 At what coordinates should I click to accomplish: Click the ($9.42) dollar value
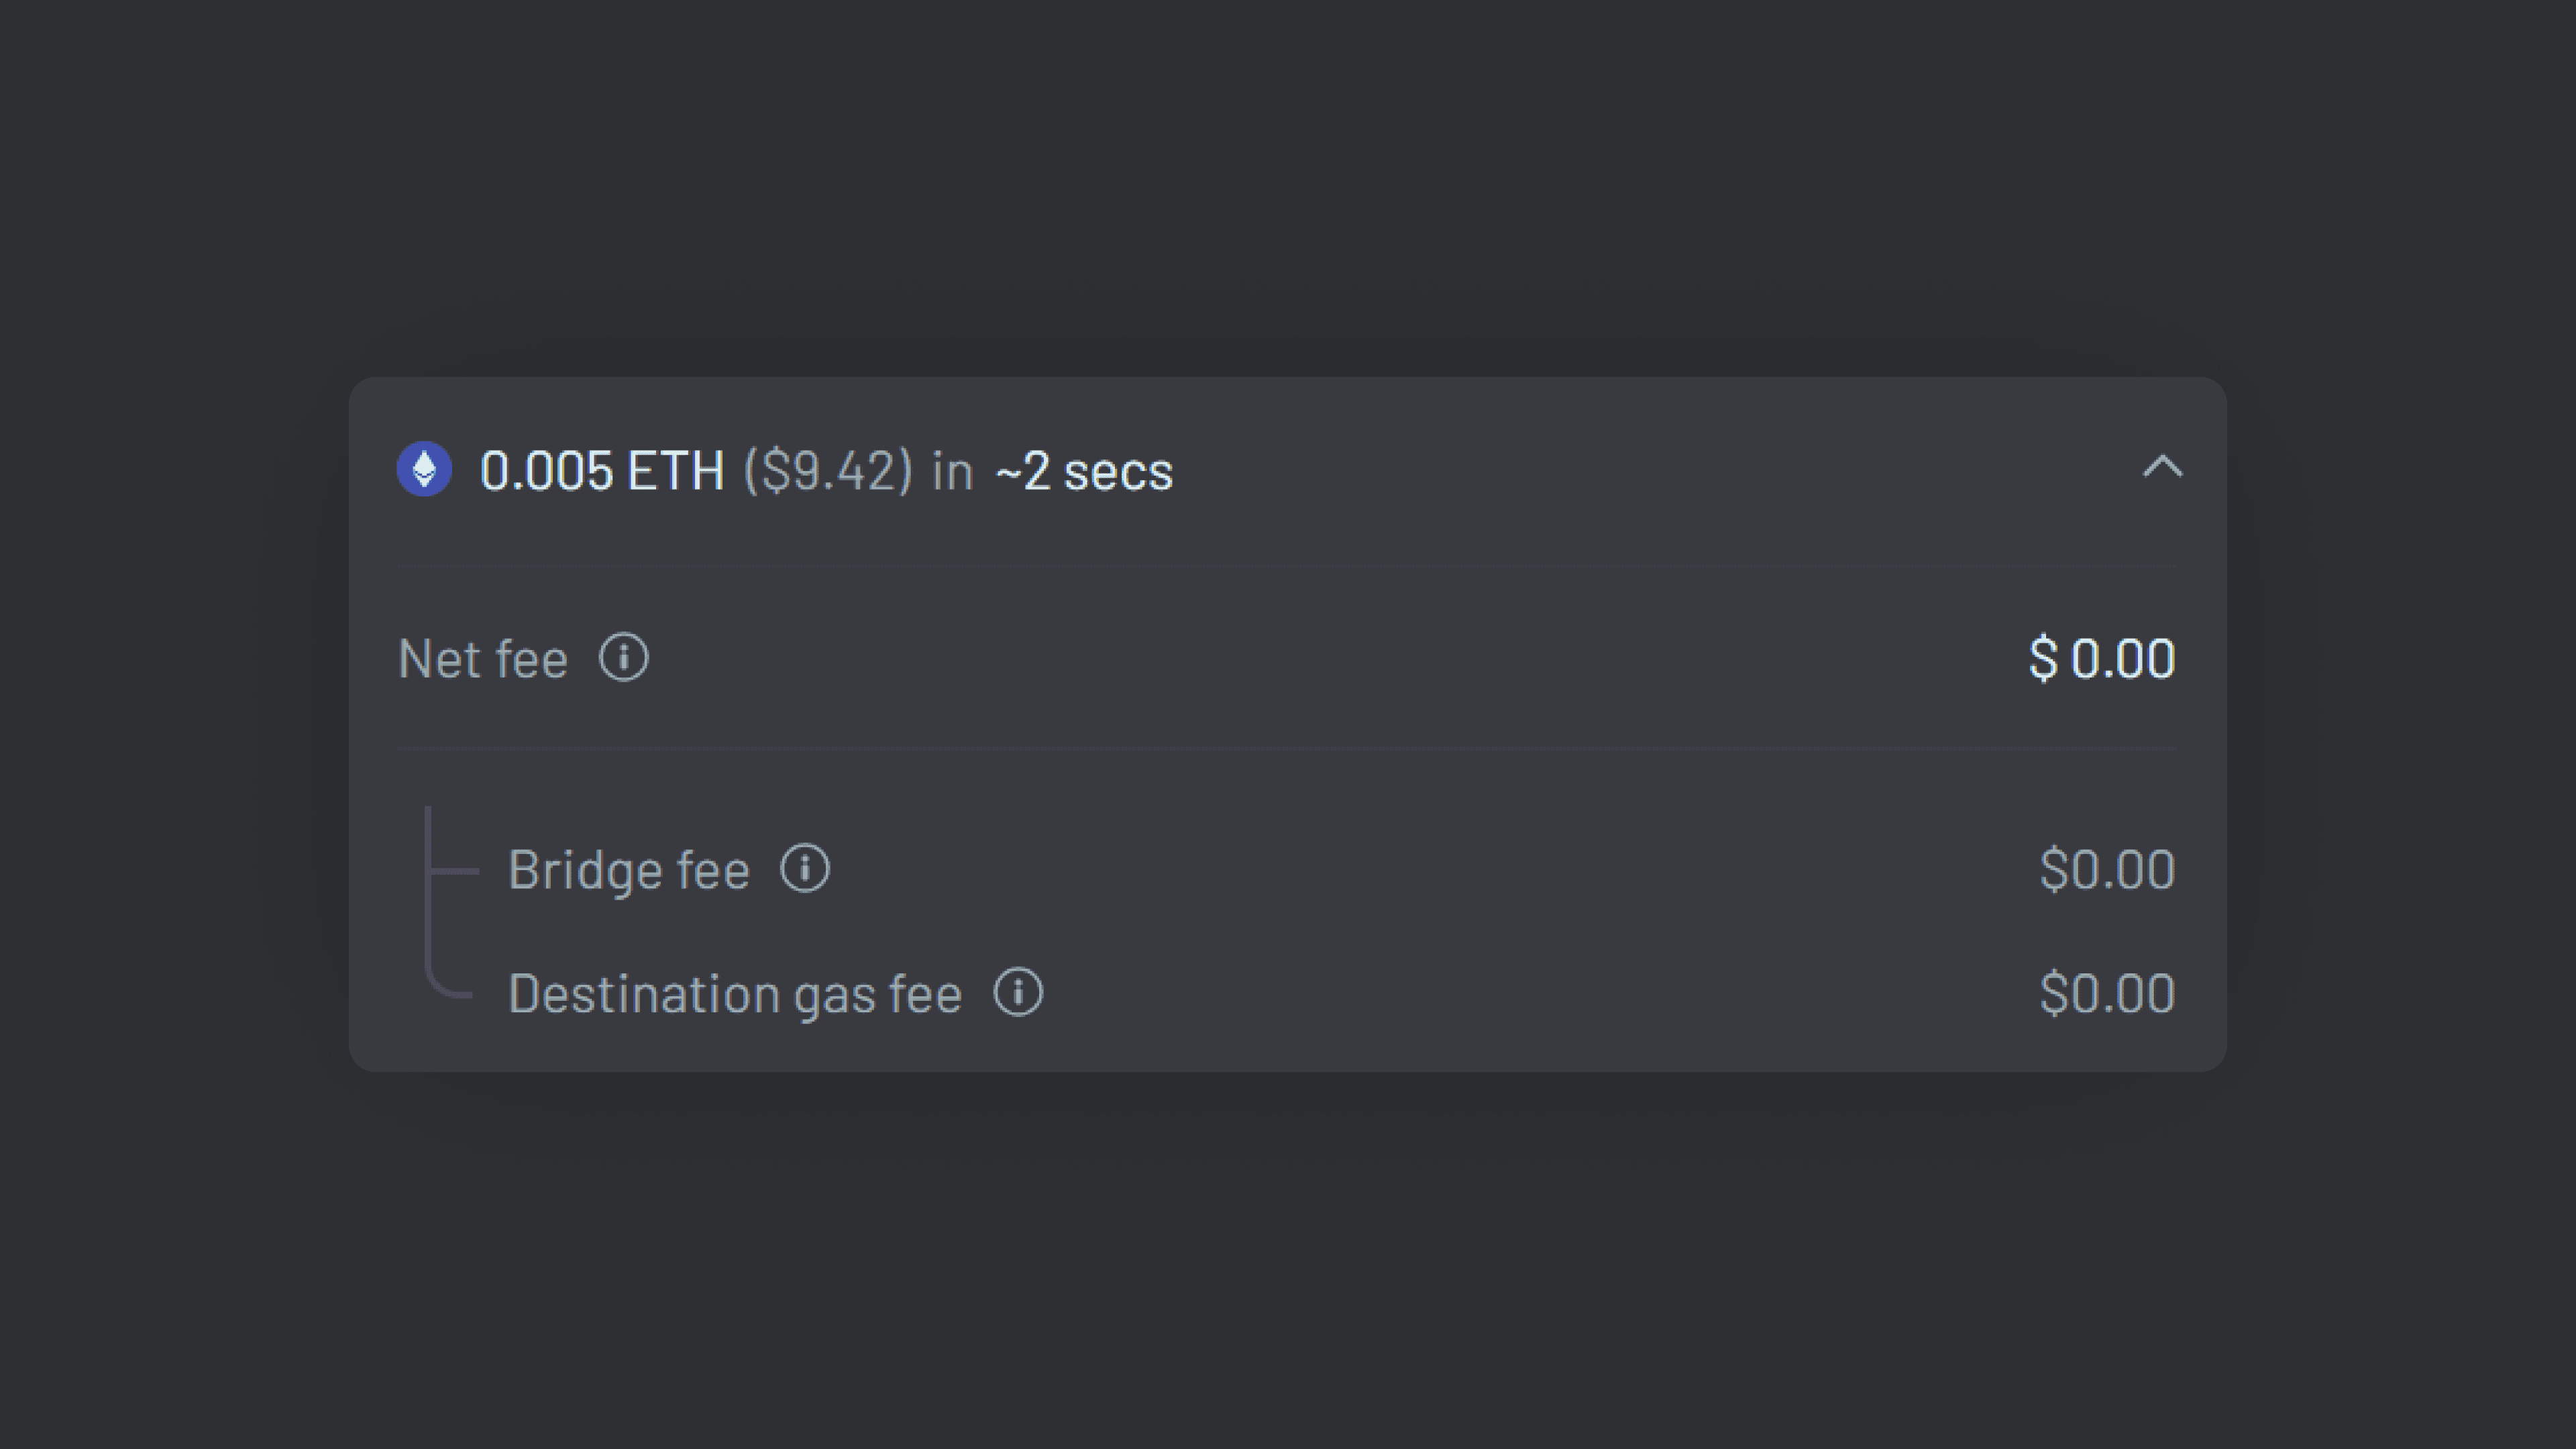coord(828,471)
